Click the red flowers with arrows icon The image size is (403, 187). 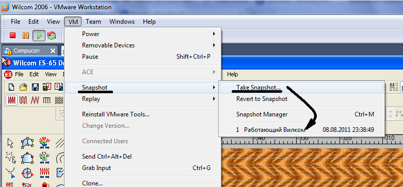pyautogui.click(x=44, y=143)
